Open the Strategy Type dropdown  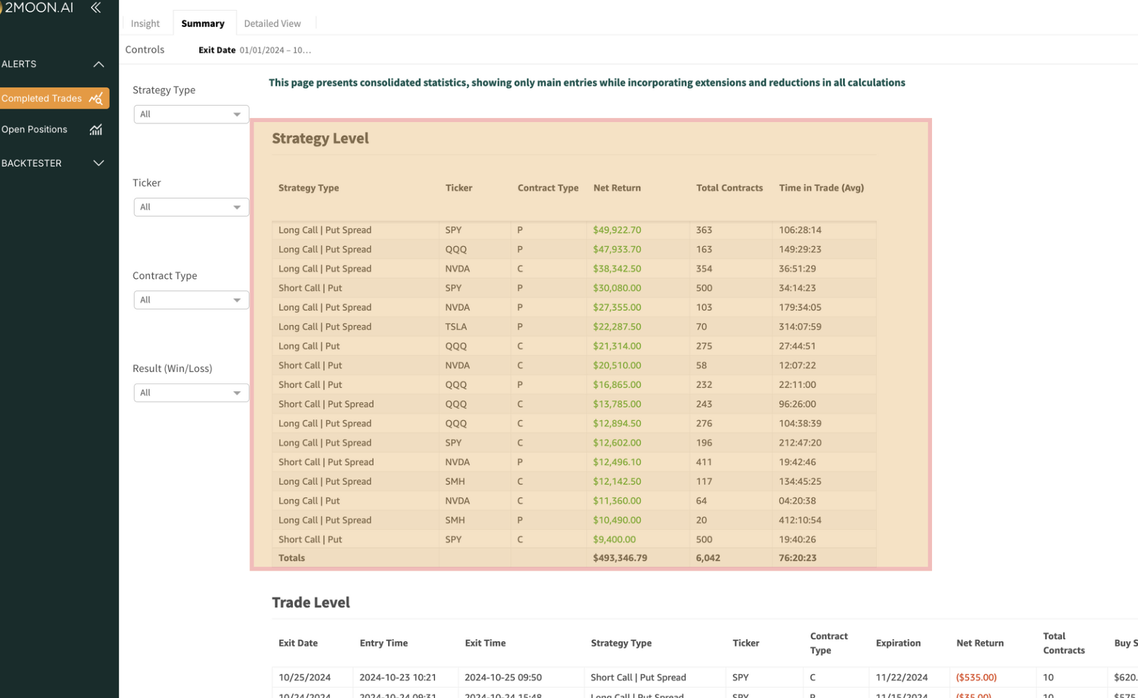[191, 114]
